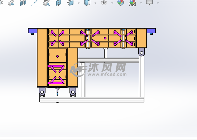Select the magenta dot on the upper orange panel
Screen dimensions: 197x140
105,38
